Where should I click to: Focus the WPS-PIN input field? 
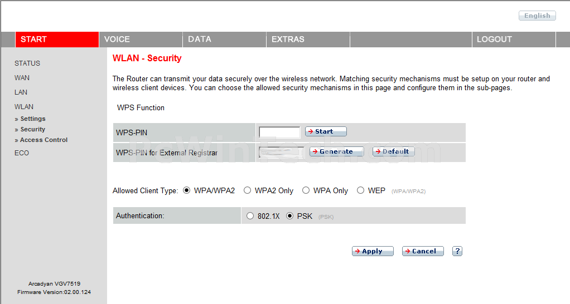pos(280,132)
